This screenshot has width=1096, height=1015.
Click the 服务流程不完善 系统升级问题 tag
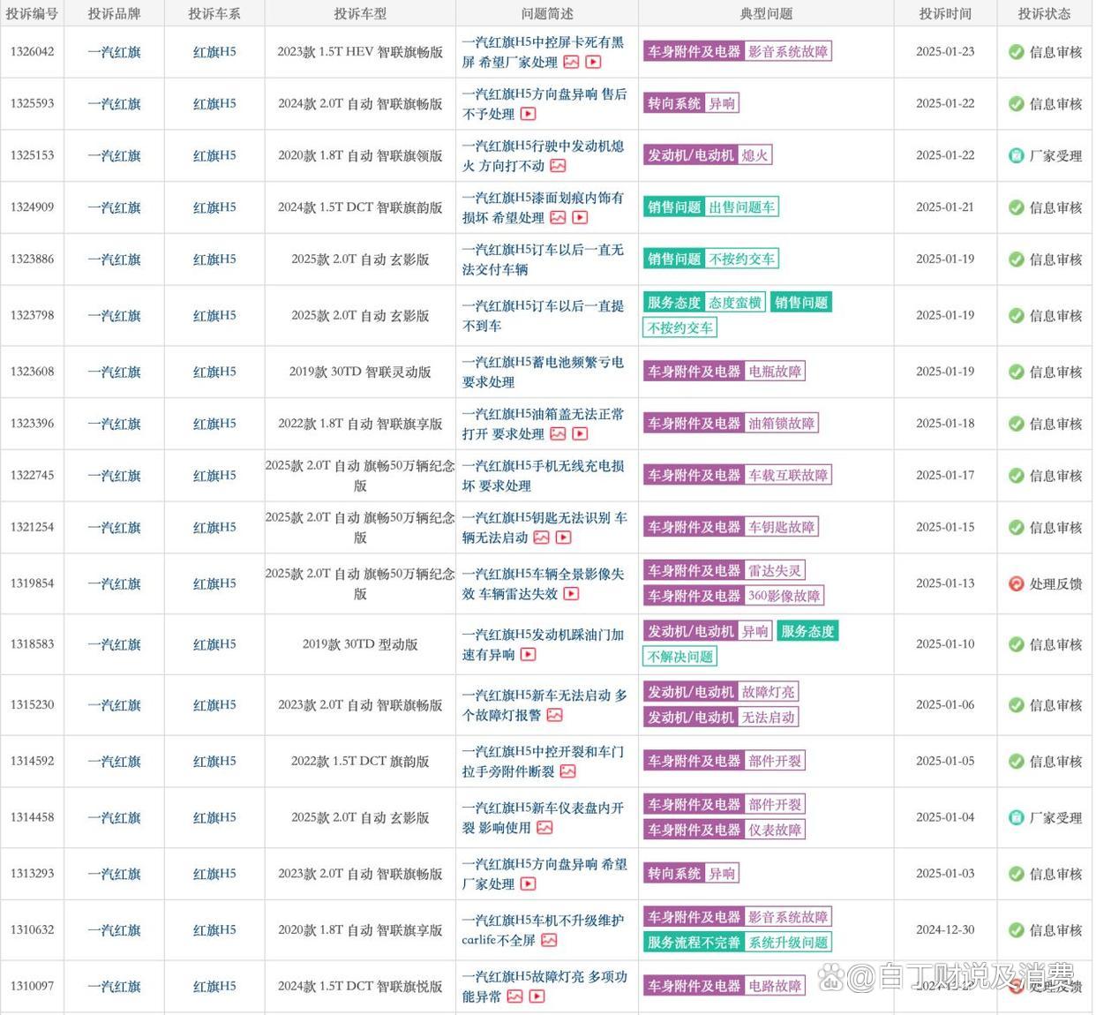(738, 943)
